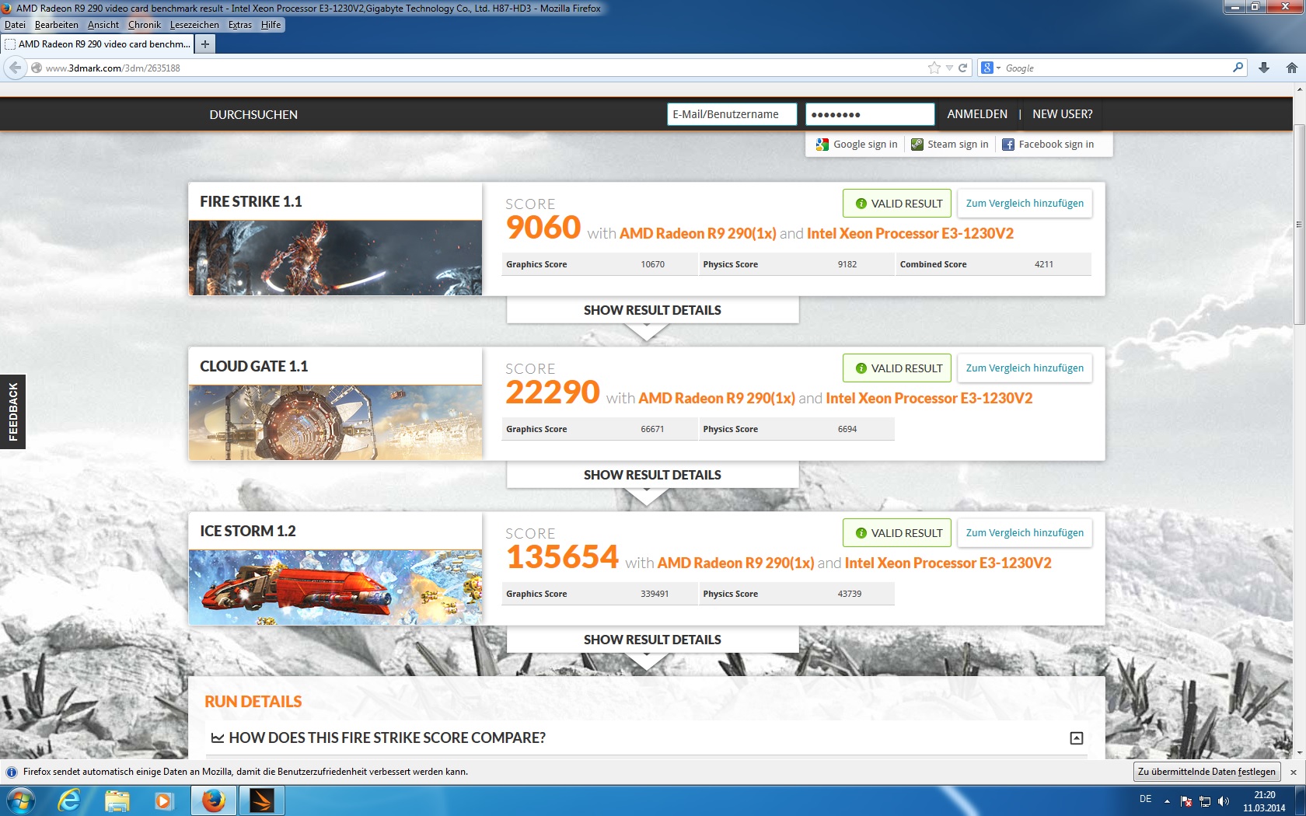This screenshot has height=816, width=1306.
Task: Open the Chronik menu
Action: pos(145,25)
